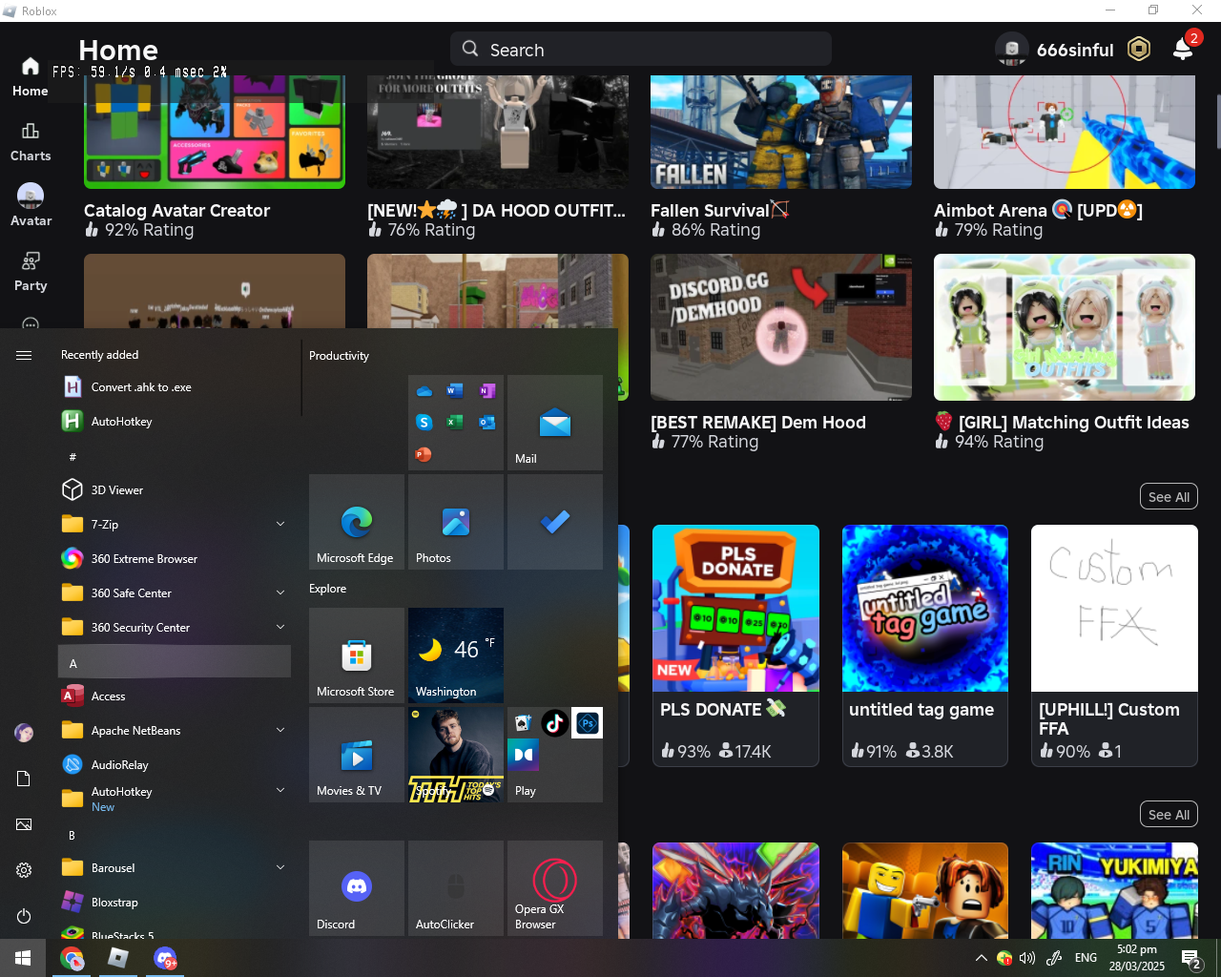Click See All above PLS DONATE row
Screen dimensions: 1221x977
[x=1169, y=497]
